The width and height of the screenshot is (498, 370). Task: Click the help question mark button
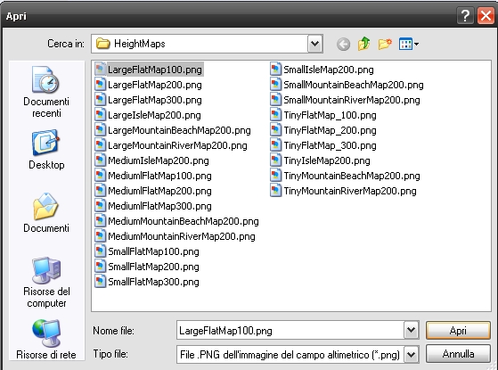coord(465,15)
